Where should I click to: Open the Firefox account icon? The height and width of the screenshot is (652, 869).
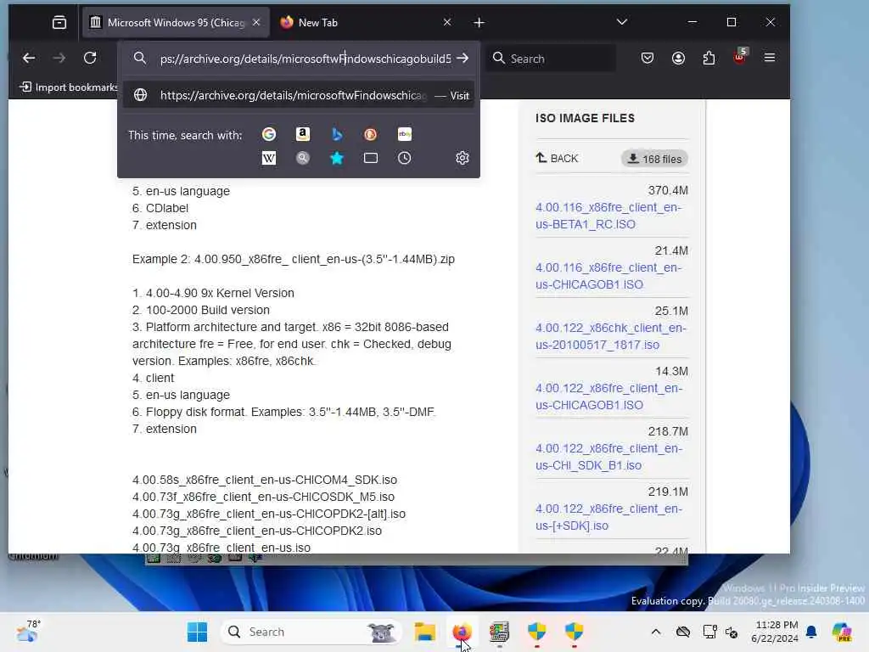[678, 58]
